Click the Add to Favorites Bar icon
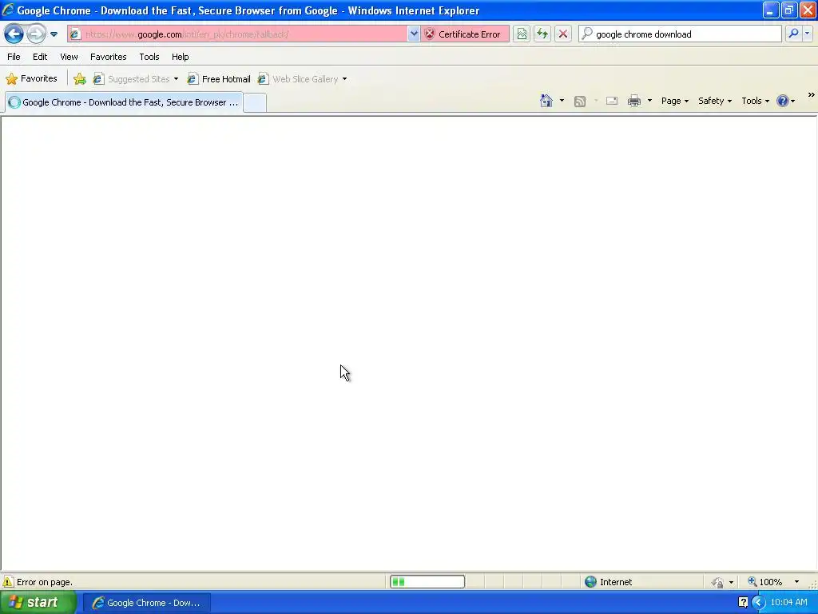 click(80, 79)
